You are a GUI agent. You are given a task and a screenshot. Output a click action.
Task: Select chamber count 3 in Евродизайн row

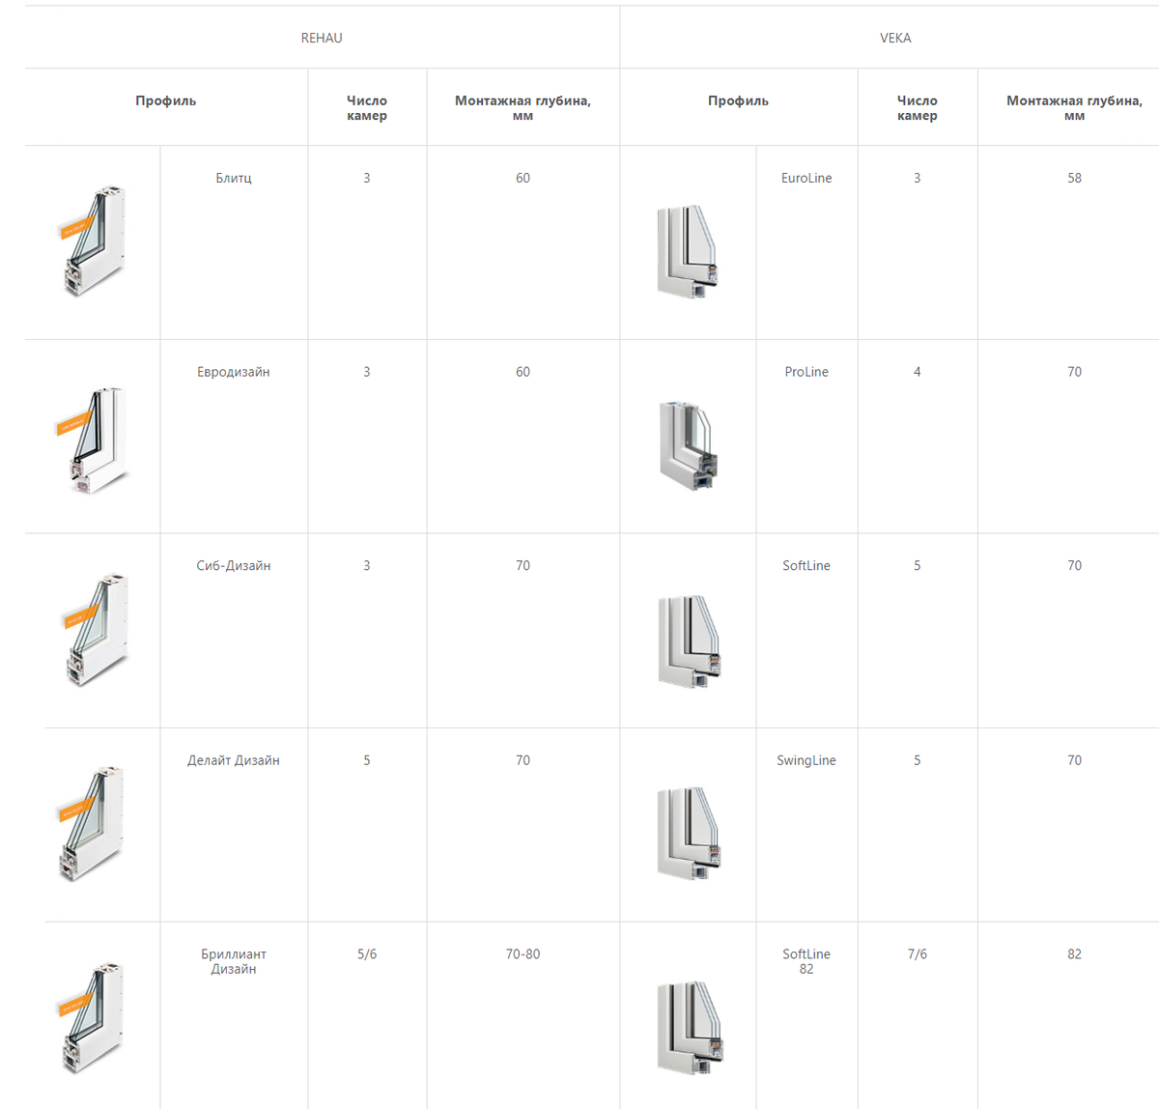tap(367, 372)
